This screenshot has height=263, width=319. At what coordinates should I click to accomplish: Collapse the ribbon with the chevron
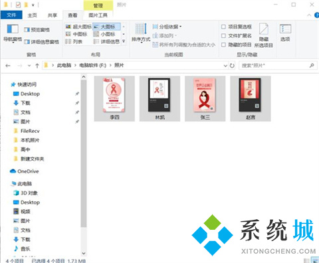[309, 15]
